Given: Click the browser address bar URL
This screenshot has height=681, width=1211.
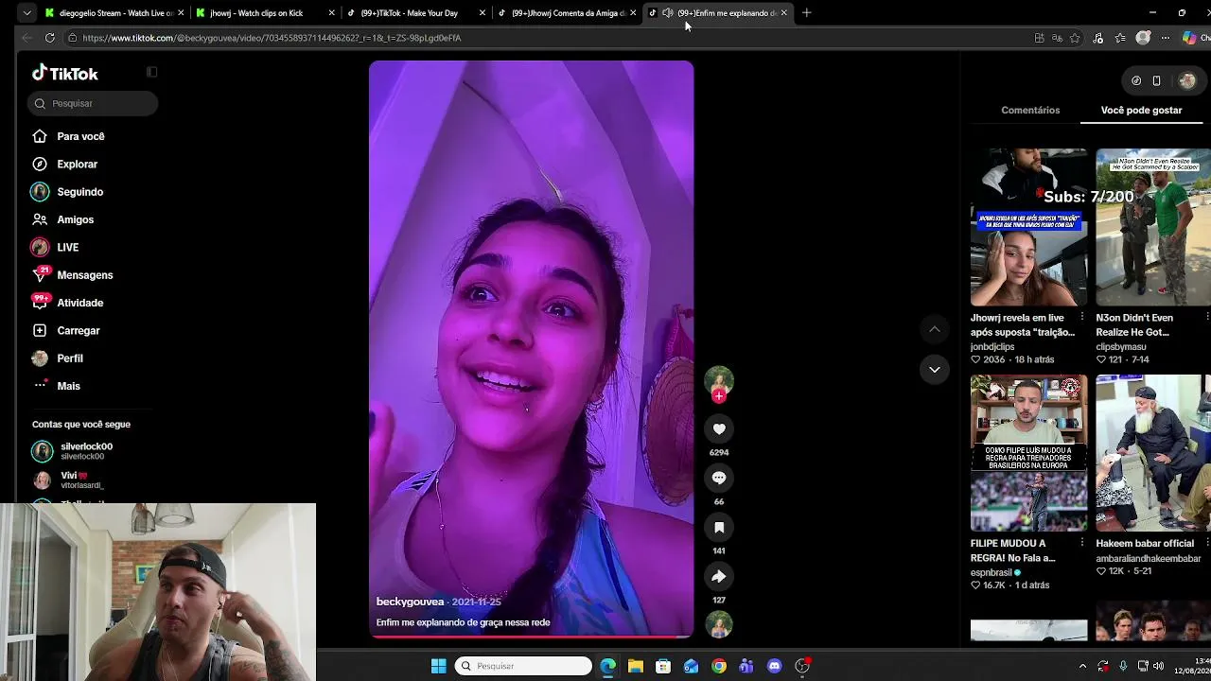Looking at the screenshot, I should coord(272,38).
